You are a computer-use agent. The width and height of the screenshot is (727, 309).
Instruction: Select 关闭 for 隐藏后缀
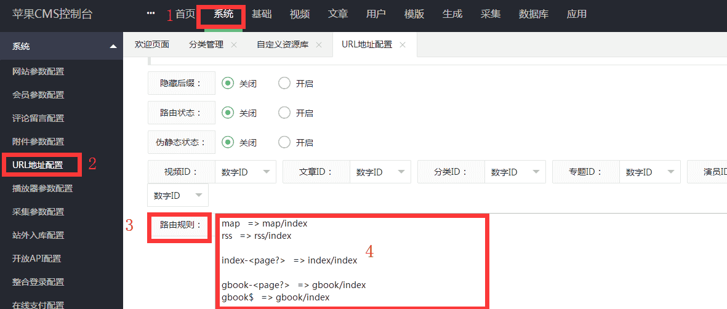click(x=228, y=84)
